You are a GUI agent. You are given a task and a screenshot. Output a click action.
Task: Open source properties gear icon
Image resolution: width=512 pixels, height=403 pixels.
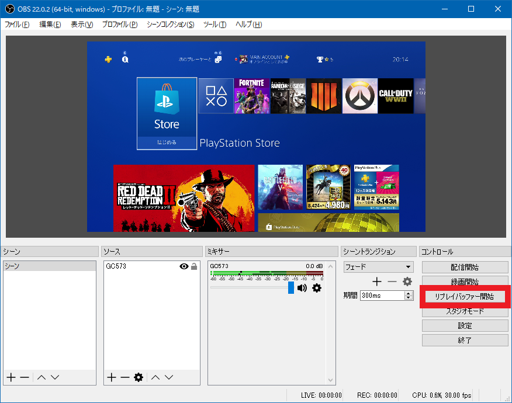139,377
